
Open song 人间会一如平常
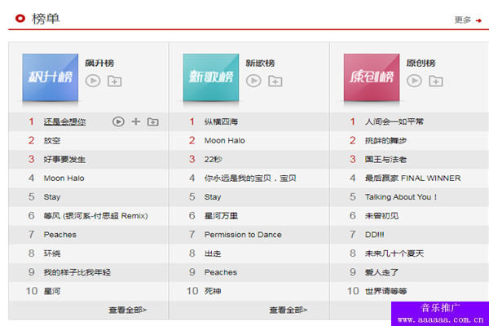coord(394,121)
